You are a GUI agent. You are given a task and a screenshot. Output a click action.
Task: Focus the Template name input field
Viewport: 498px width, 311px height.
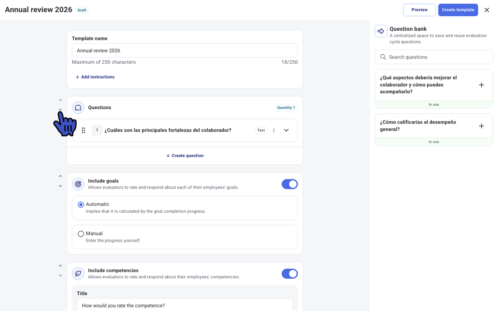tap(185, 51)
